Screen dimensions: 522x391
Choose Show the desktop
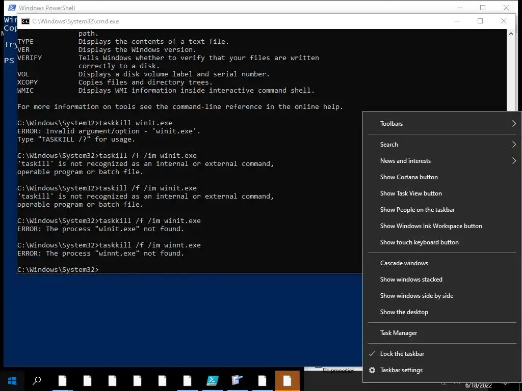(442, 312)
